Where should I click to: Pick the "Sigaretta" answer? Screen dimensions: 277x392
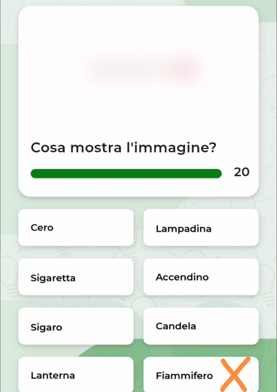tap(76, 277)
